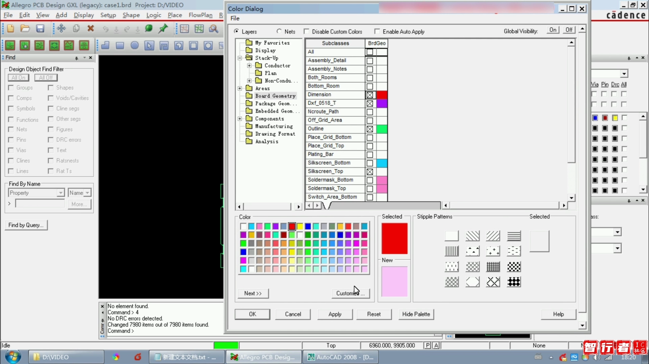Toggle visibility checkbox for Outline subclass

370,129
